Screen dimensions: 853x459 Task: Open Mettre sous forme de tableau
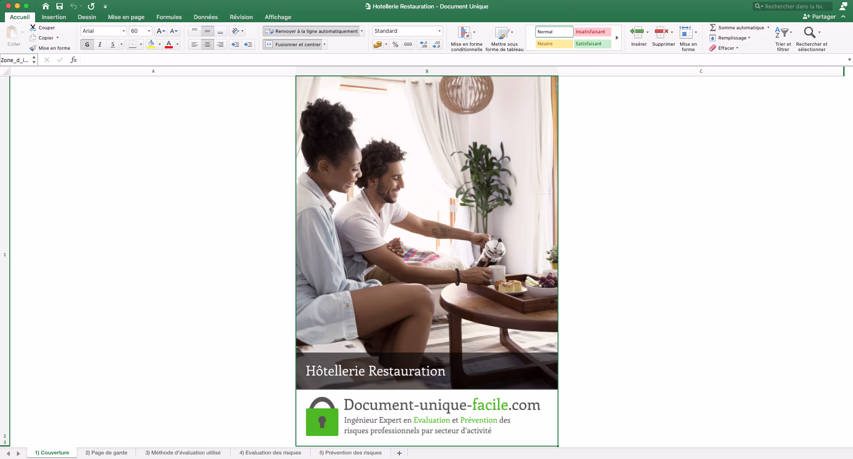point(504,39)
